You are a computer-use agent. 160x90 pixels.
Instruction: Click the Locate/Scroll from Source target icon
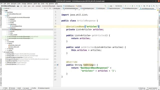click(45, 8)
